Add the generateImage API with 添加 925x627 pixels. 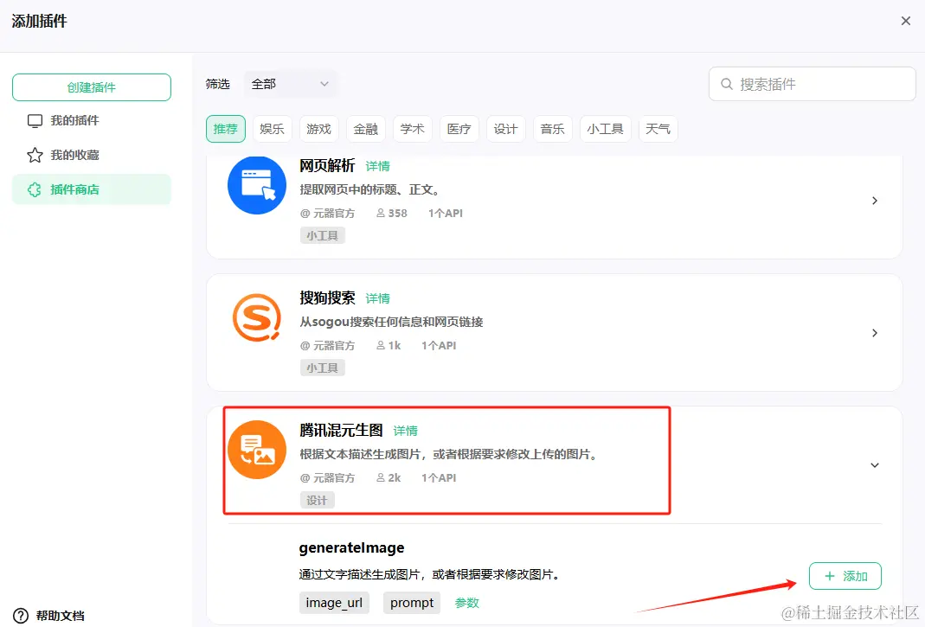[845, 576]
